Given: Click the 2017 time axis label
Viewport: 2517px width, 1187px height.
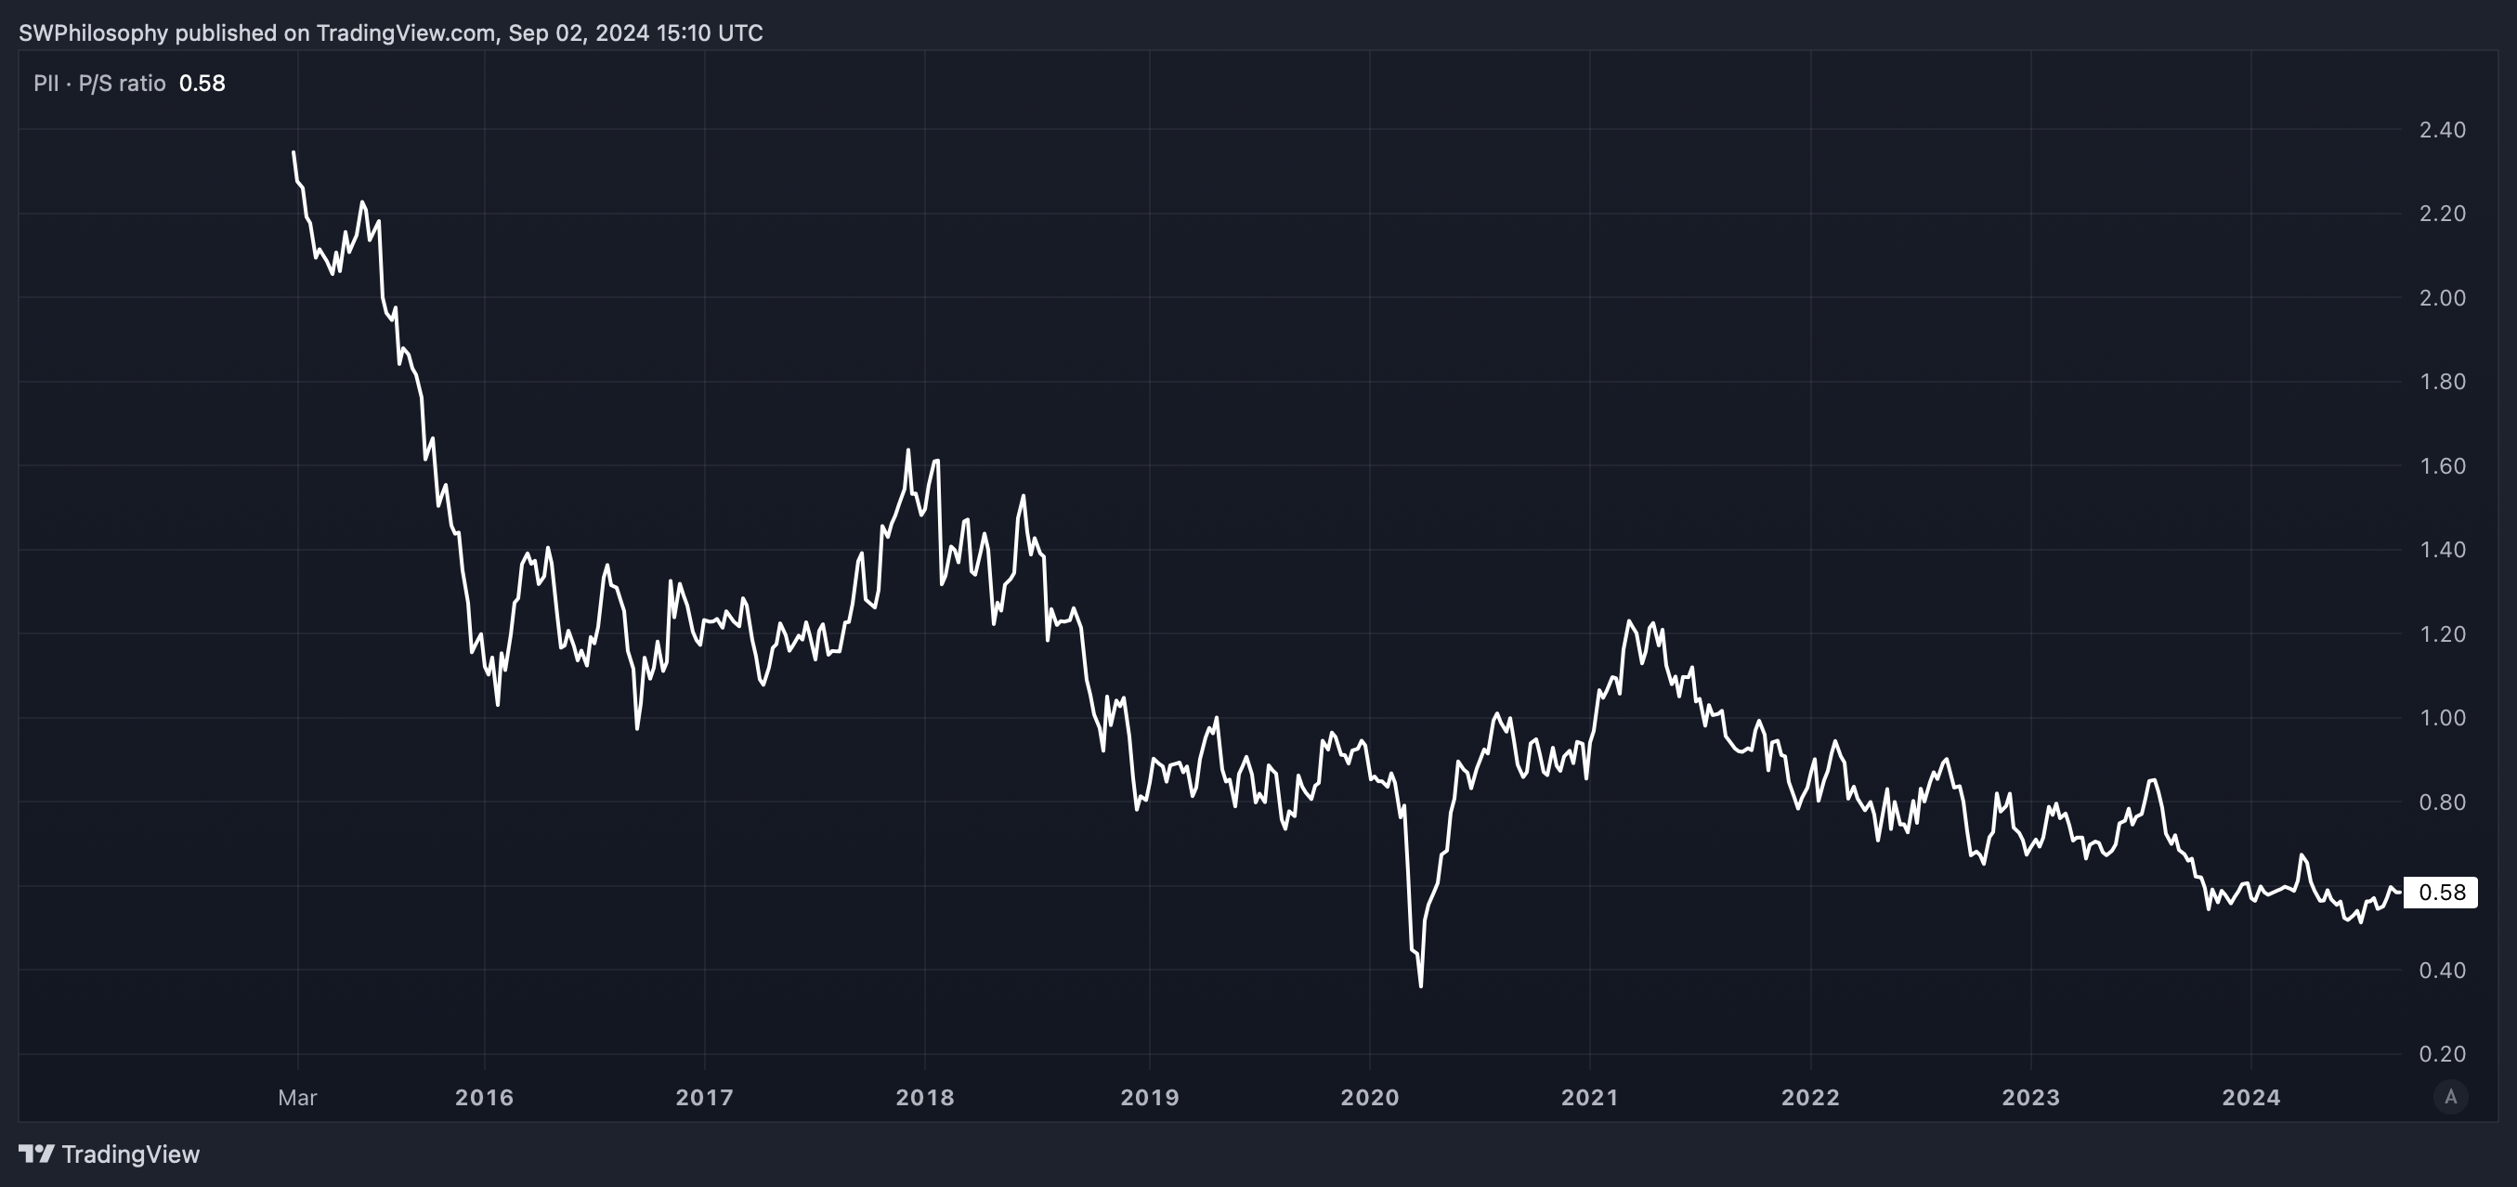Looking at the screenshot, I should pyautogui.click(x=705, y=1097).
